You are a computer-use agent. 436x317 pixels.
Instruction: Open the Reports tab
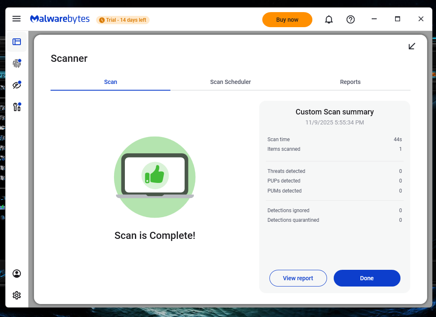350,82
